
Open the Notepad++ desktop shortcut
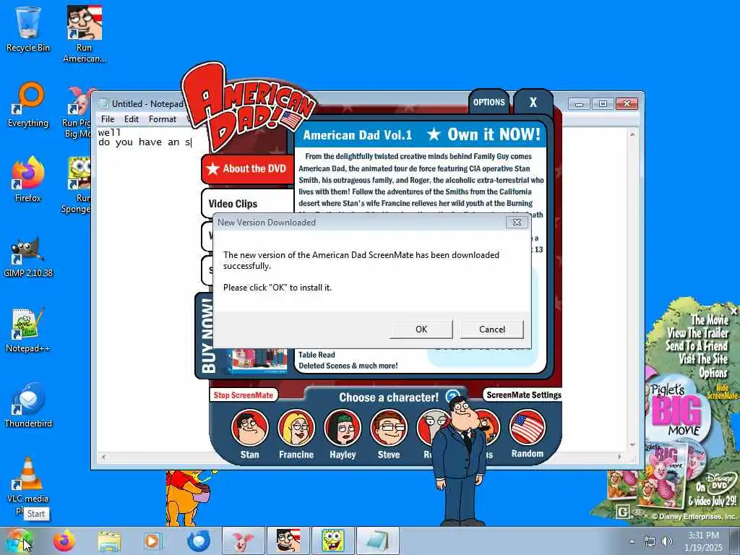pos(28,330)
